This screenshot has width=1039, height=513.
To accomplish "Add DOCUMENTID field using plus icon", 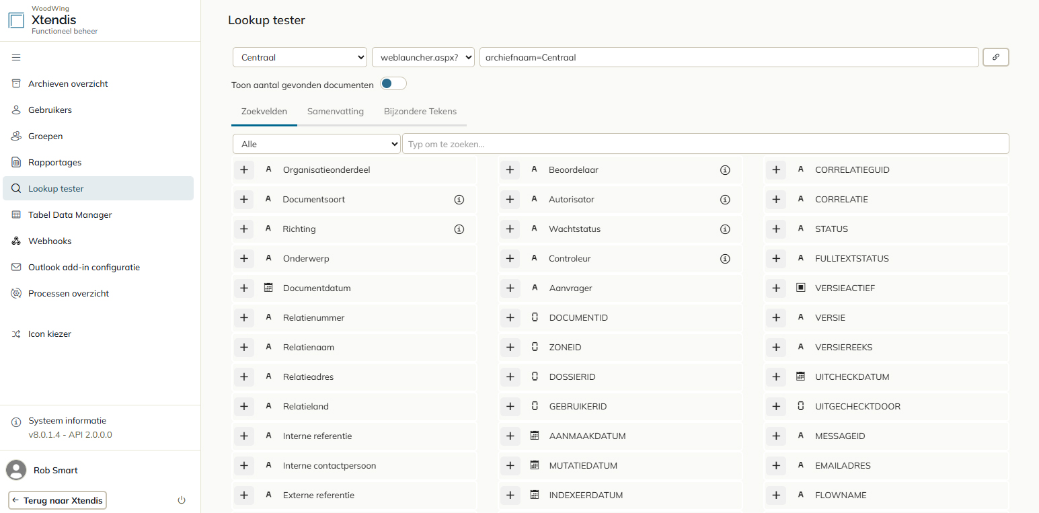I will pyautogui.click(x=510, y=318).
